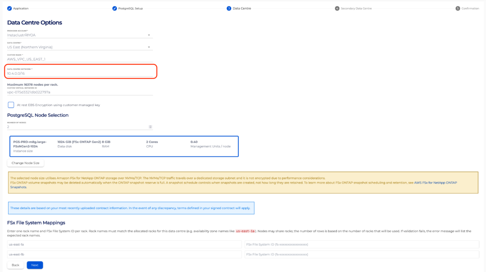Focus the Custom Name field AWS_VPC_US_EAST_1
Image resolution: width=486 pixels, height=272 pixels.
point(80,59)
